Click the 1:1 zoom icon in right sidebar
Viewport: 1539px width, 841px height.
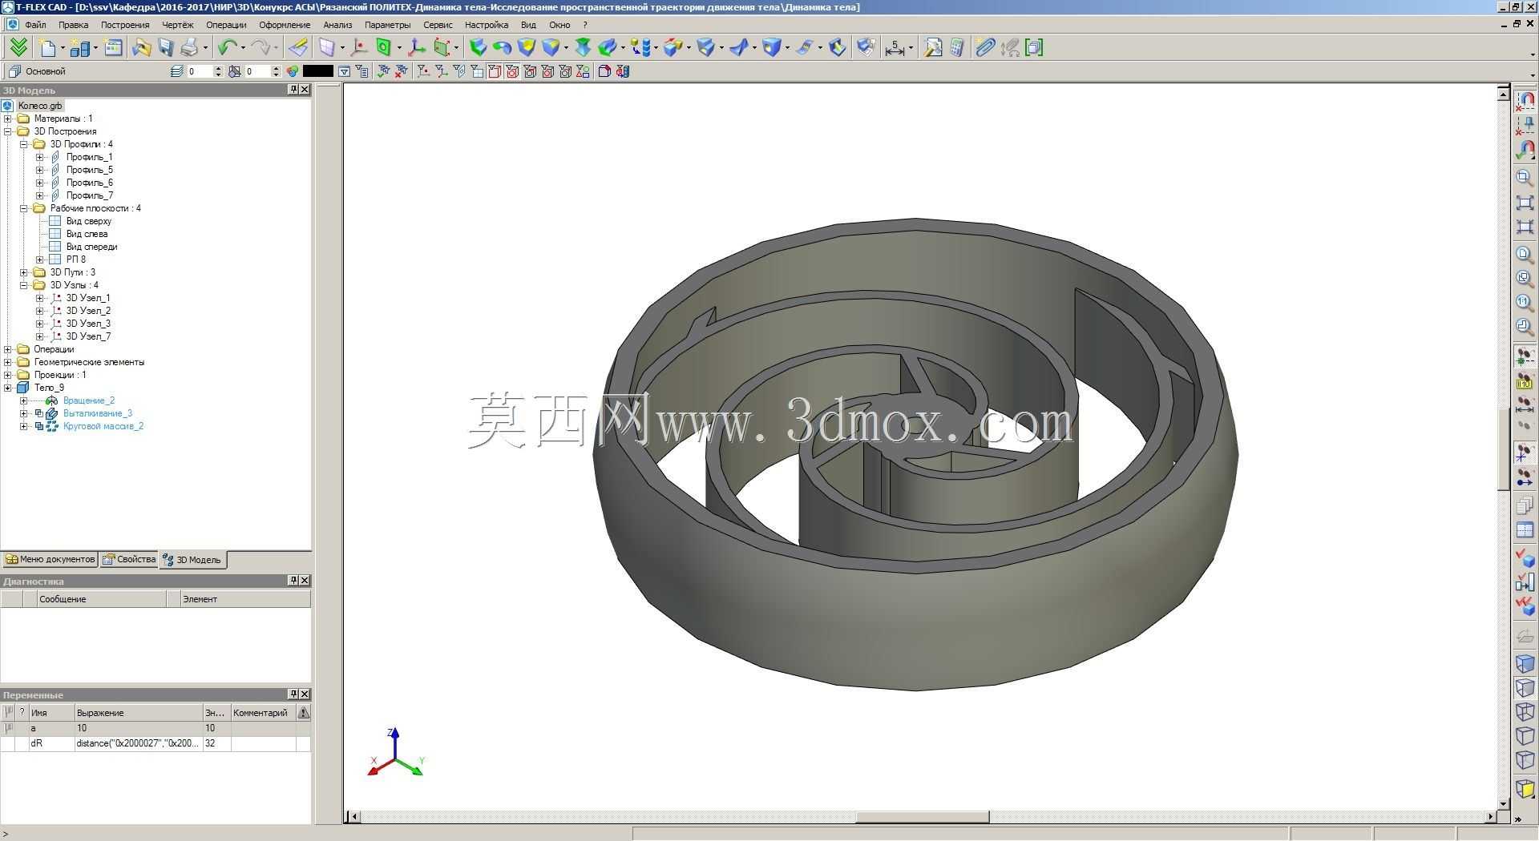click(x=1525, y=303)
